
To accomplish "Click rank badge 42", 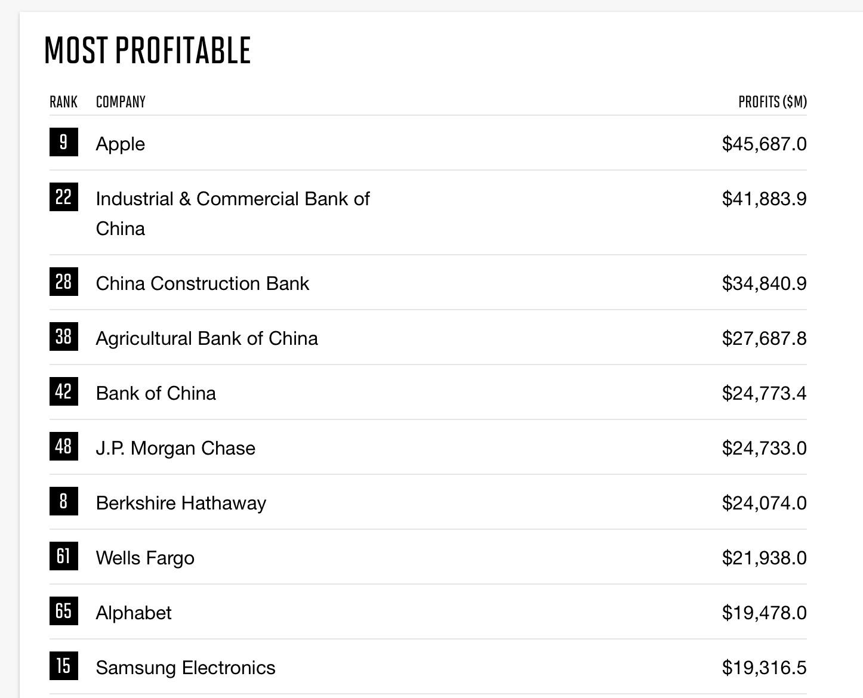I will (x=63, y=391).
